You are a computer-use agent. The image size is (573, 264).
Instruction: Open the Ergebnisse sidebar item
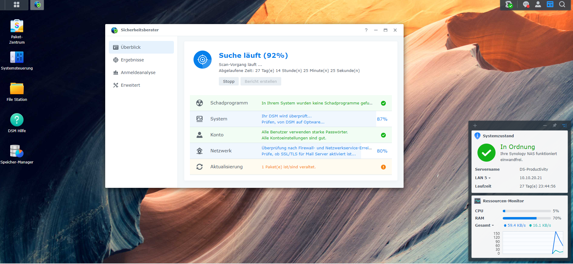pos(141,60)
